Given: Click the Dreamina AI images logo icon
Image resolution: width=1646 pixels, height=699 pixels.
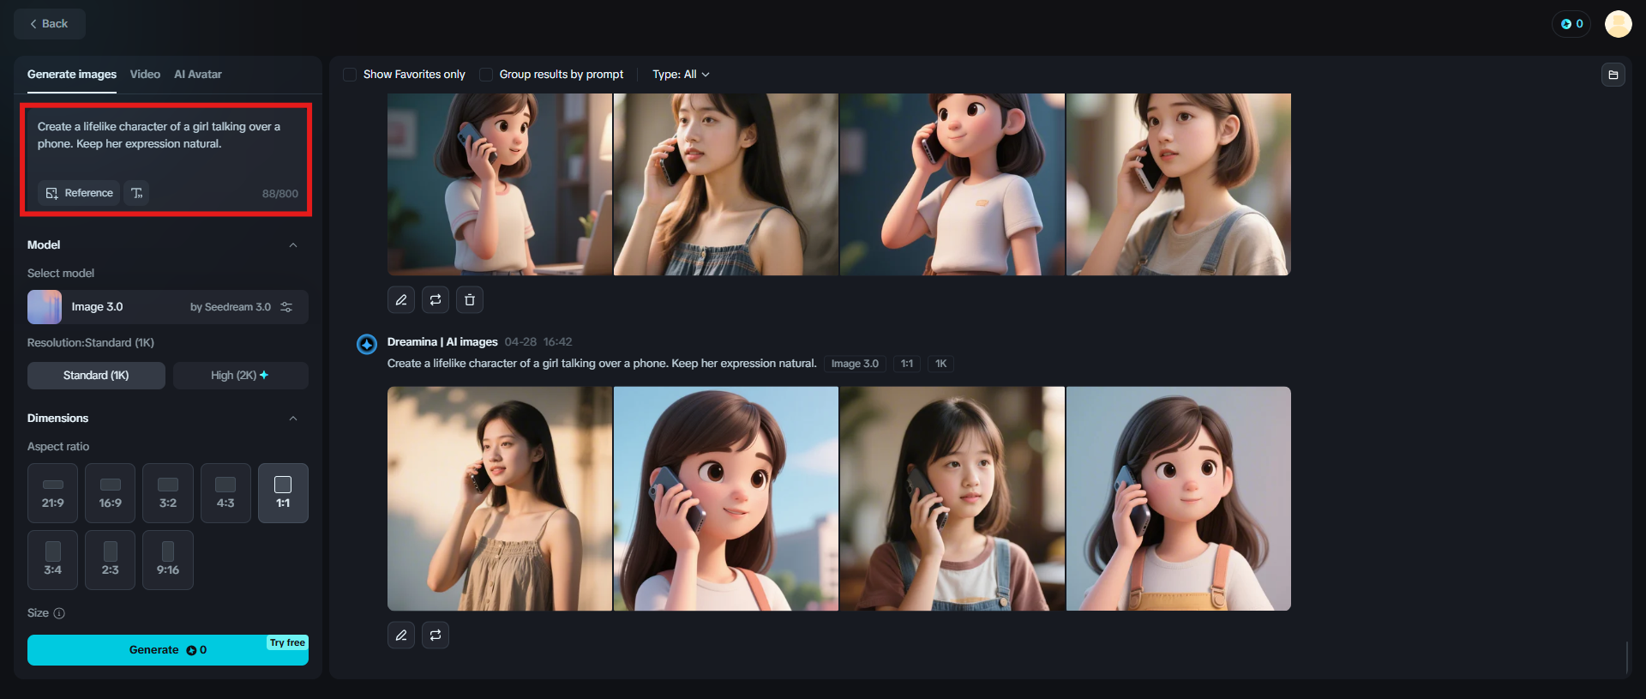Looking at the screenshot, I should tap(367, 344).
